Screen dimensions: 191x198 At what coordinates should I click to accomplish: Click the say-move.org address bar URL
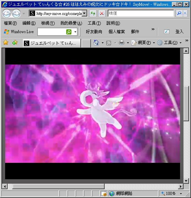tap(59, 13)
